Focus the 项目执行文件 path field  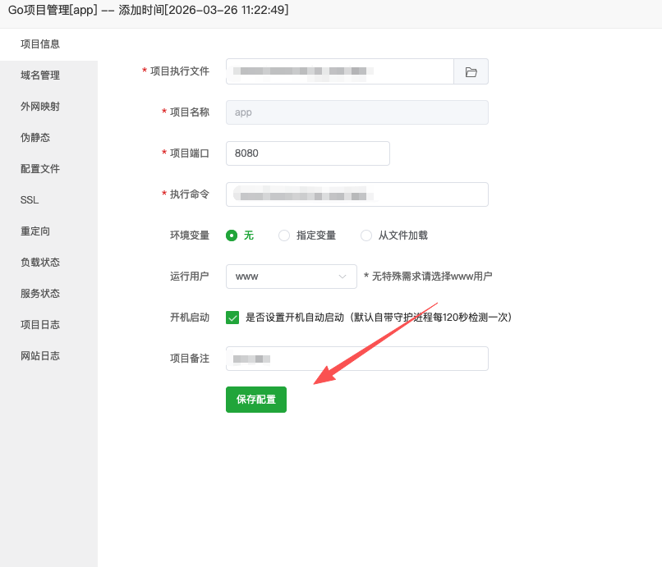(x=340, y=71)
